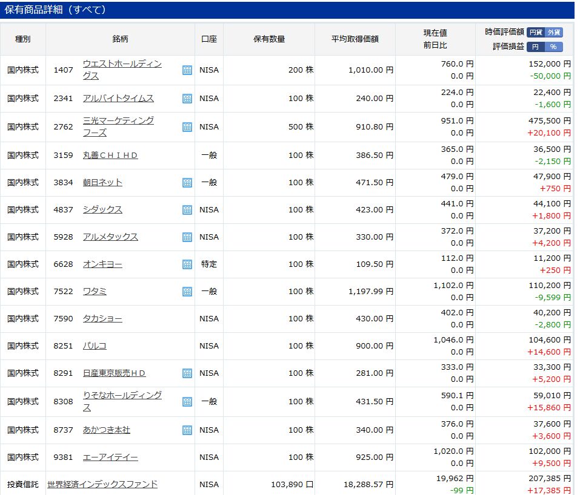Screen dimensions: 580x495
Task: Open the 丸善CHIHD stock link
Action: coord(110,155)
